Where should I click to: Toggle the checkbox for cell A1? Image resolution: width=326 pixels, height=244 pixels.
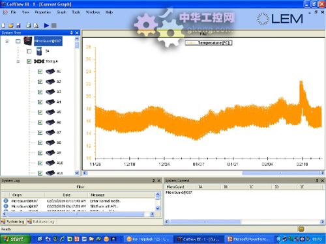coord(40,72)
